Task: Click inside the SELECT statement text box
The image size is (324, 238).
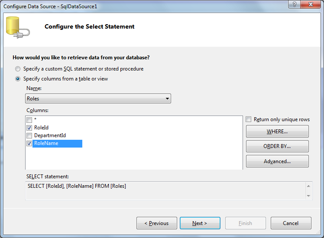Action: click(x=165, y=190)
